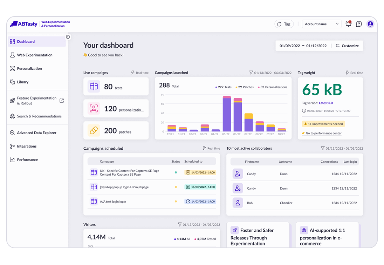Toggle the Tests legend in chart
The height and width of the screenshot is (265, 384).
click(223, 87)
